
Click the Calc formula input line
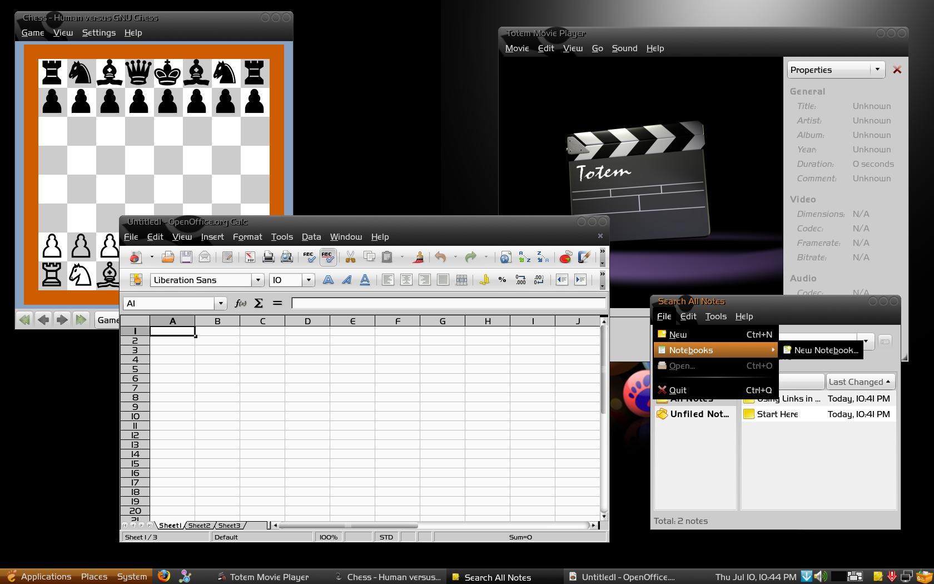[x=449, y=303]
